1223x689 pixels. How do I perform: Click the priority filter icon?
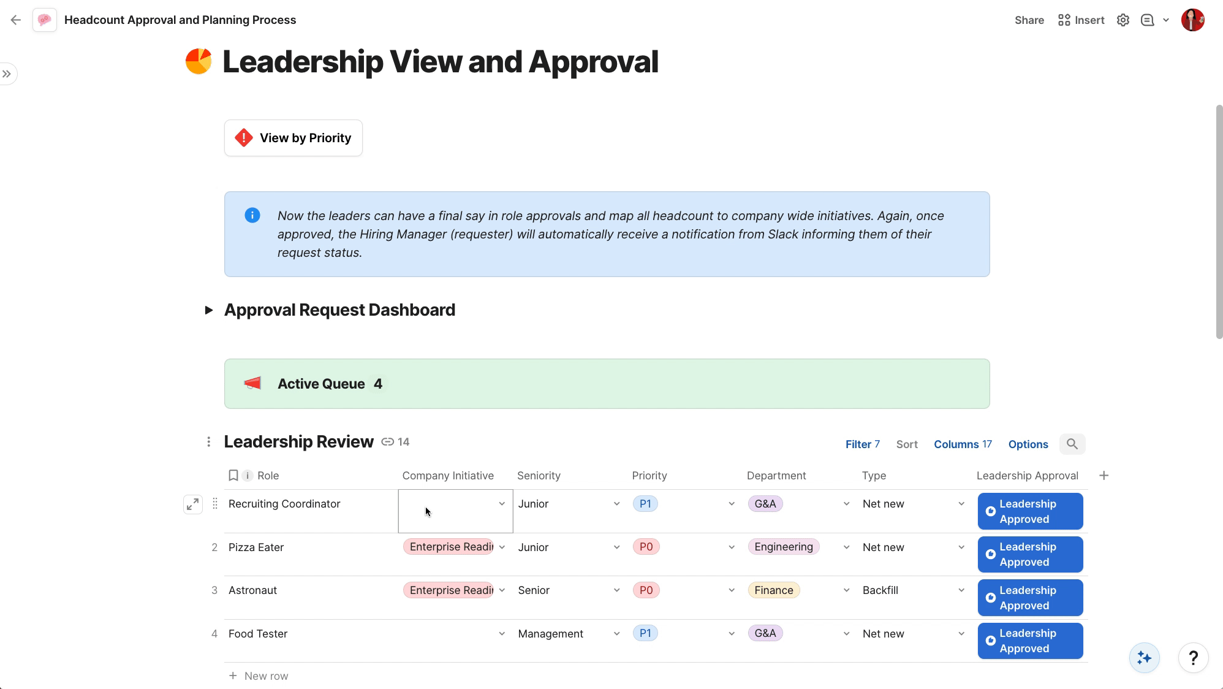tap(244, 138)
